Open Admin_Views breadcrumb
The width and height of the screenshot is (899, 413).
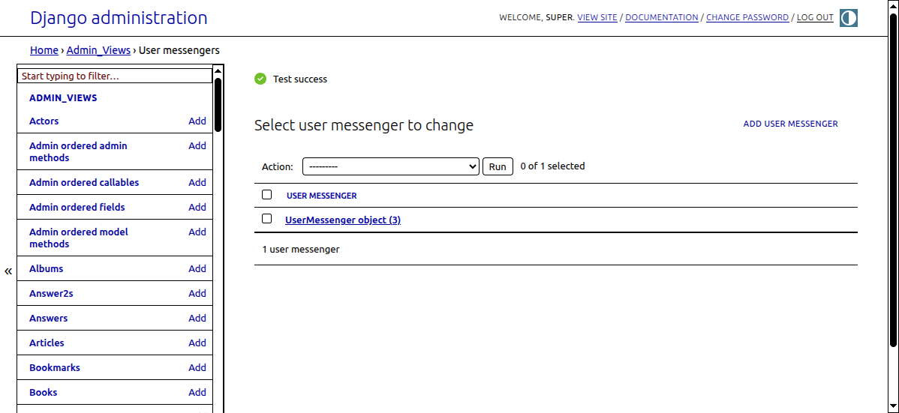coord(98,50)
